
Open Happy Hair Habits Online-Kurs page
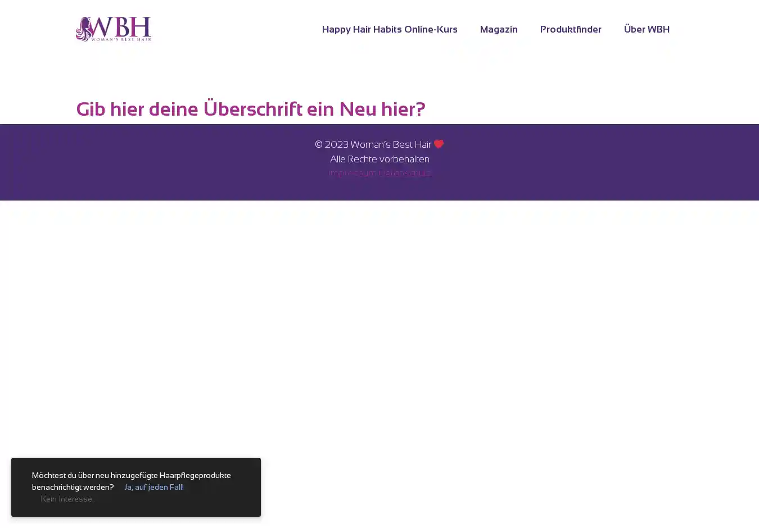pyautogui.click(x=389, y=29)
